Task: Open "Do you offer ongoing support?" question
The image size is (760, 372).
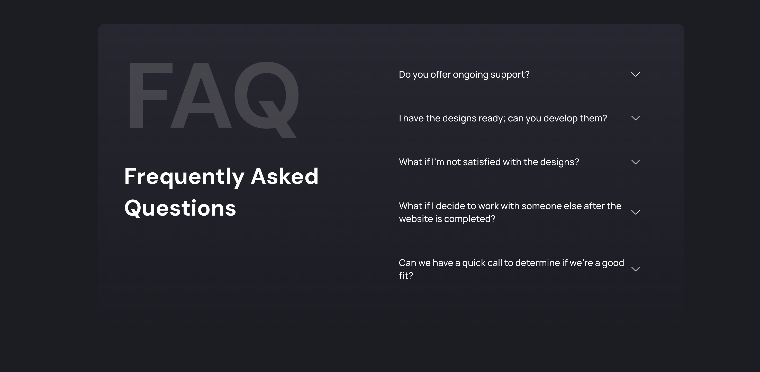Action: coord(464,75)
